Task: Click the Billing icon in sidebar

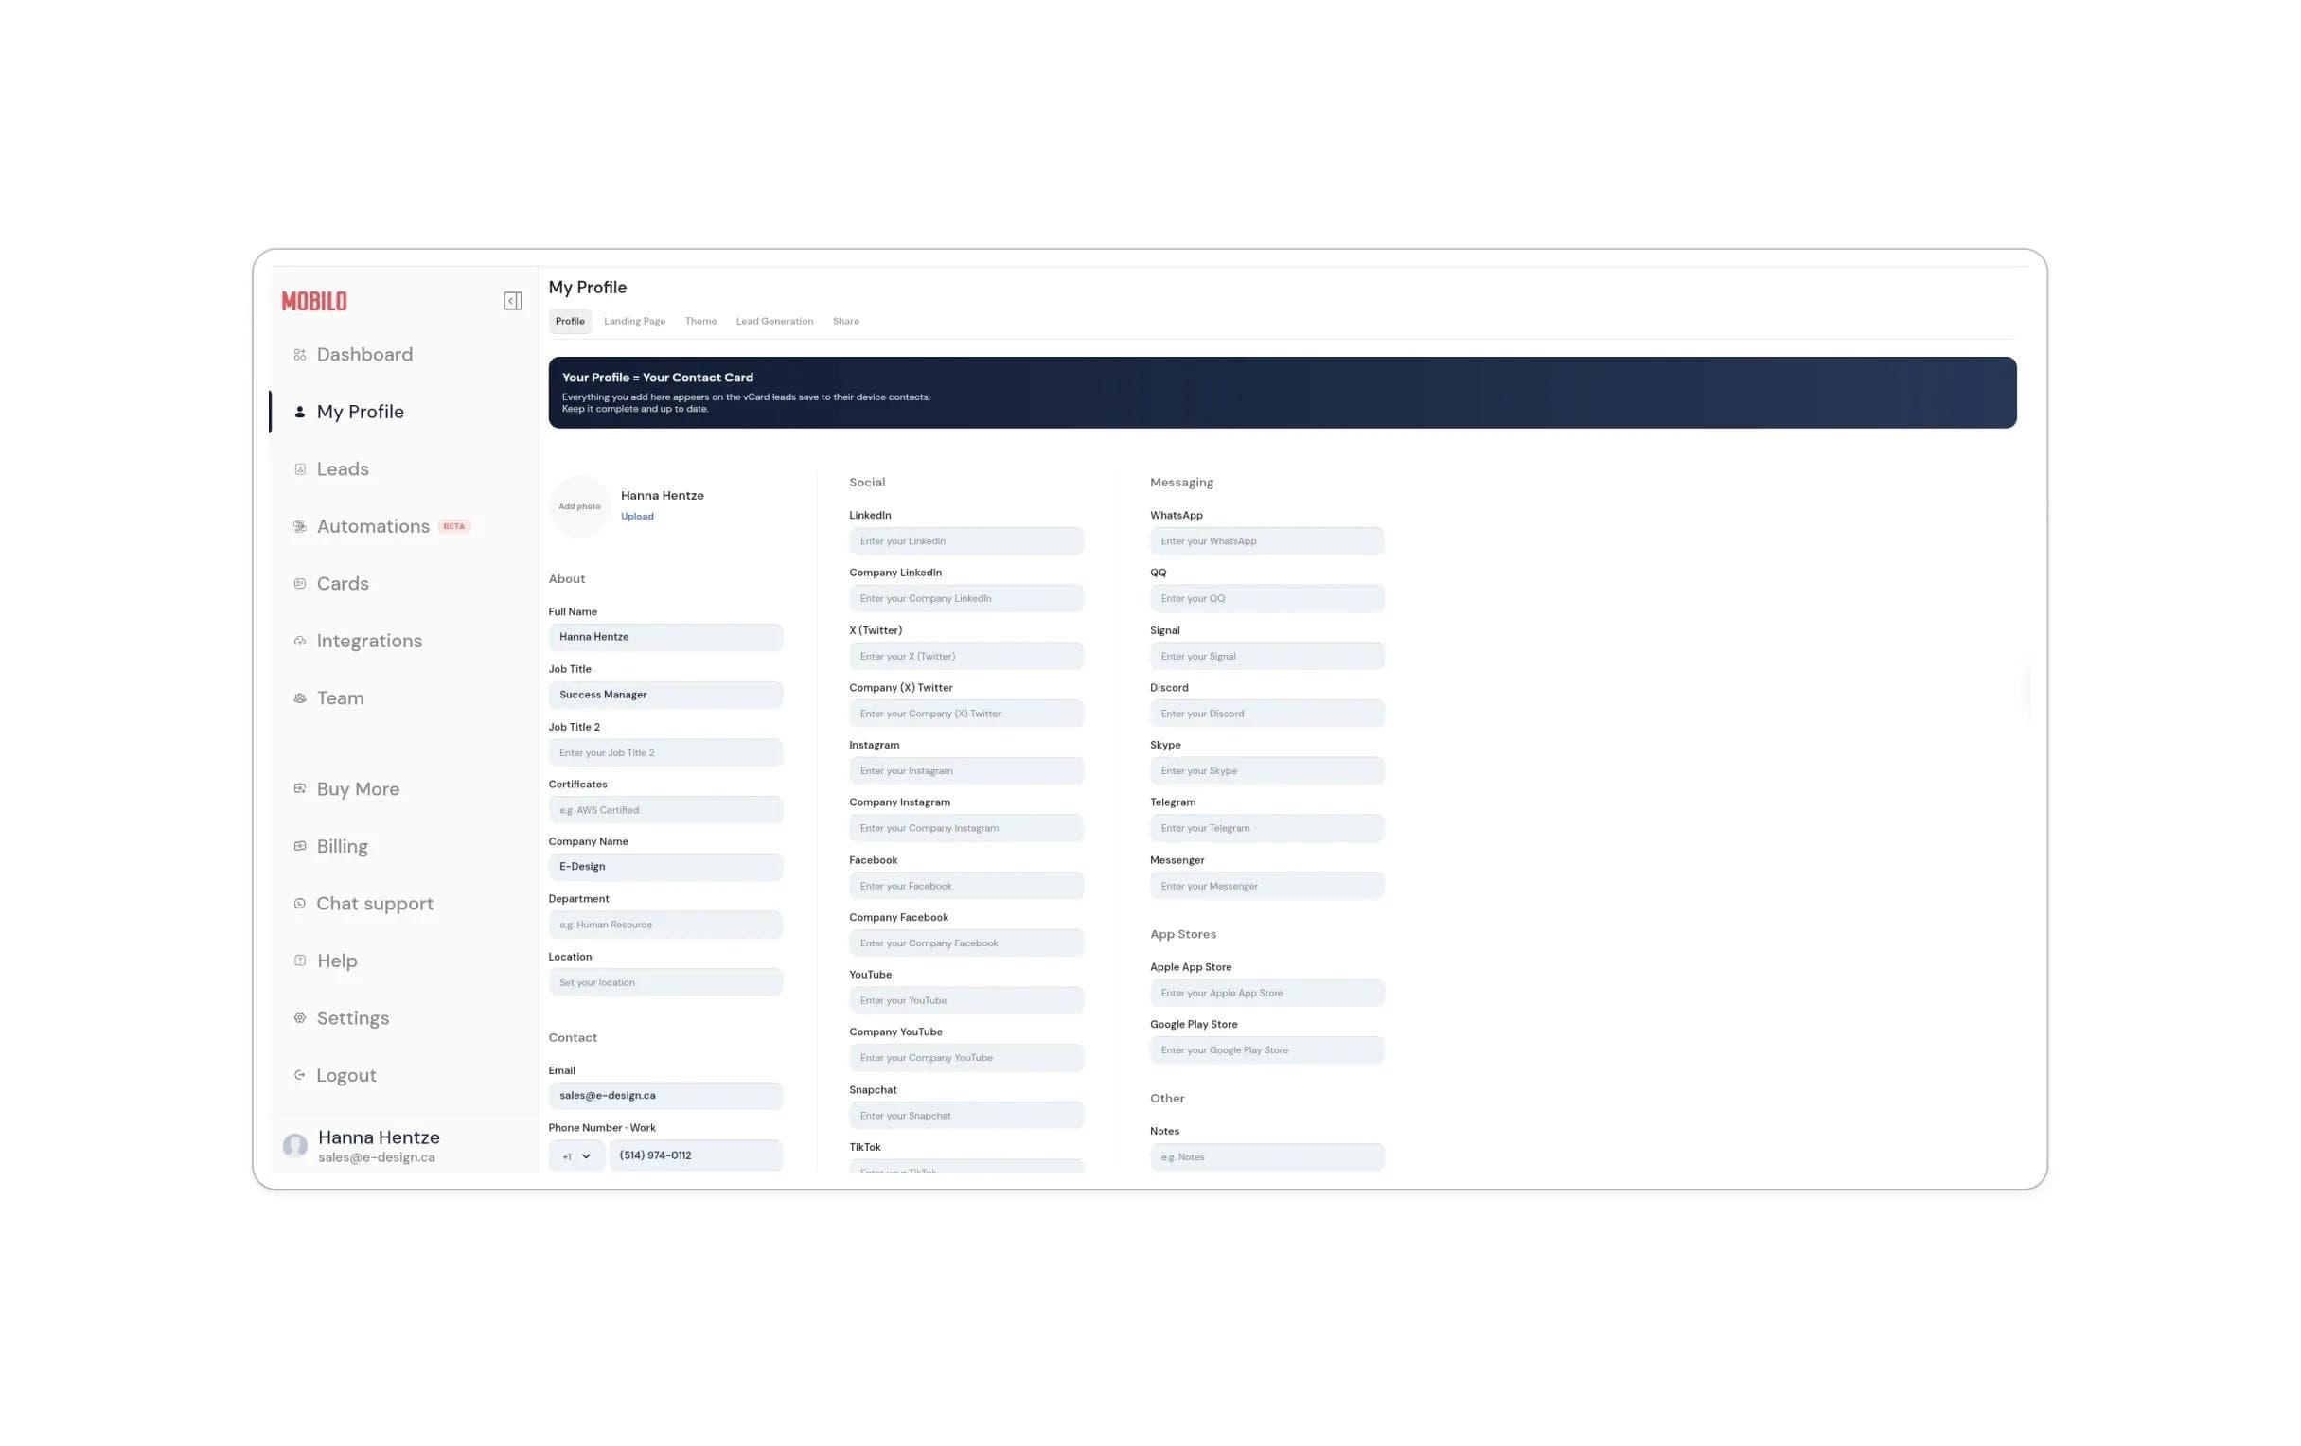Action: pos(300,846)
